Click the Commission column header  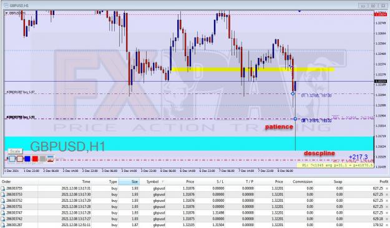pyautogui.click(x=303, y=182)
